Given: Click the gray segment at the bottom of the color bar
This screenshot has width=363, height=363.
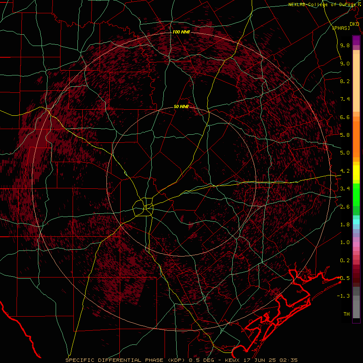Looking at the screenshot, I should 356,309.
